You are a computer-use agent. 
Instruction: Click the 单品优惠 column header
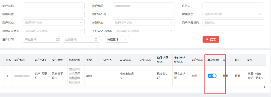(213, 60)
